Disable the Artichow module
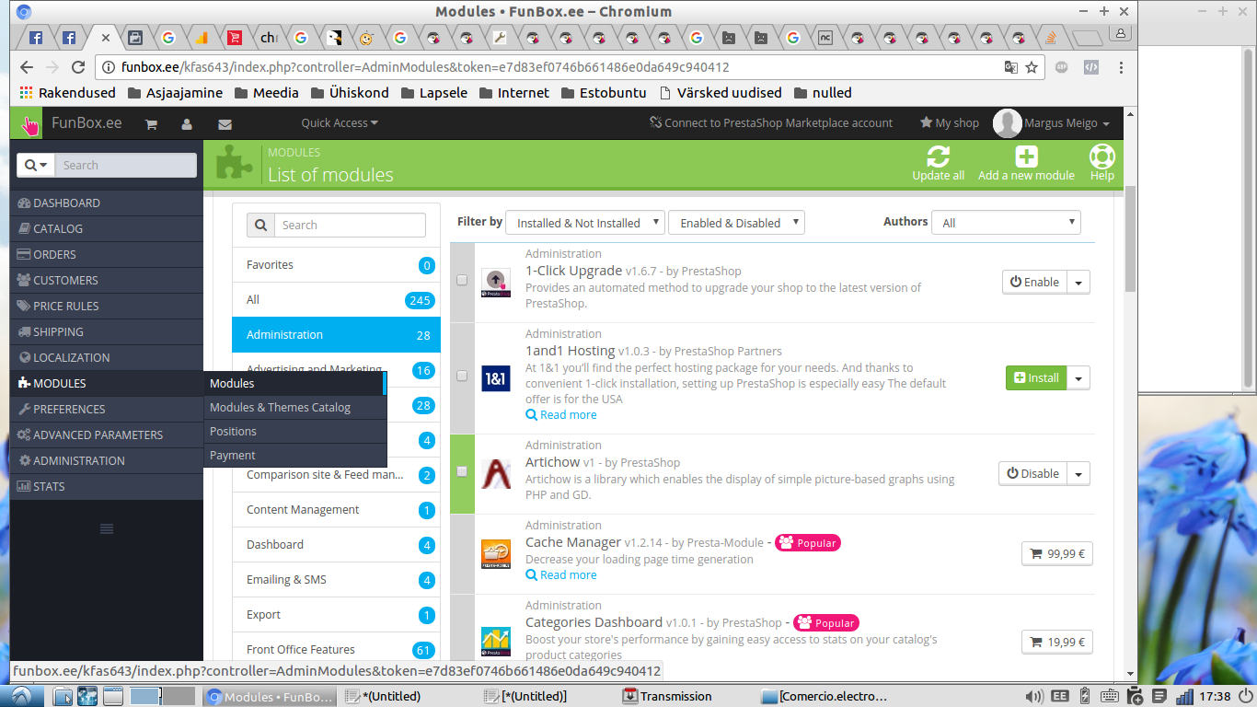Screen dimensions: 1257x707 click(x=1032, y=473)
